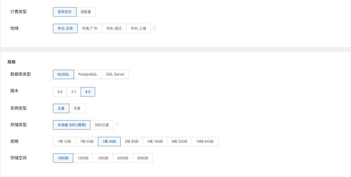Choose the 2核 8GB specification
Viewport: 351px width, 177px height.
[132, 141]
